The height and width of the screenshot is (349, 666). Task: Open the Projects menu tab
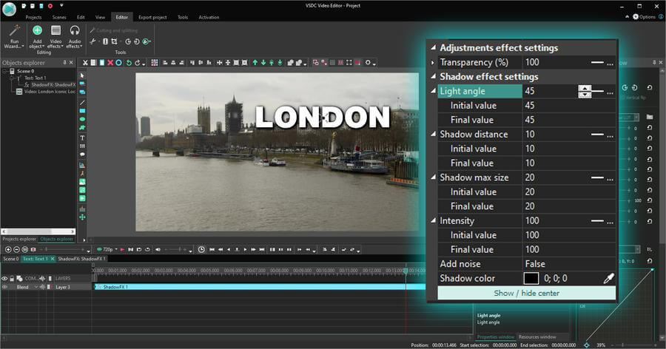pos(33,18)
